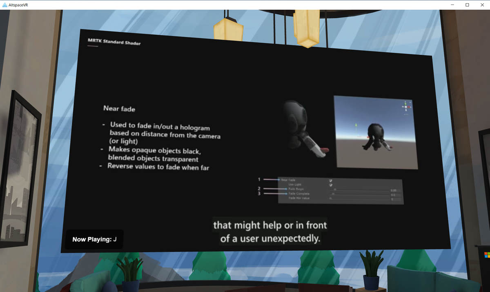Adjust the Fade Complete slider
Screen dimensions: 490x292
(x=359, y=195)
